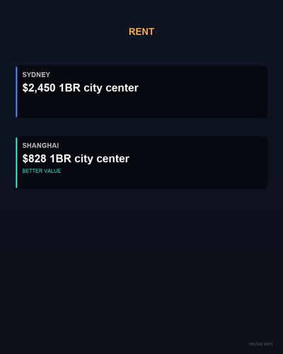This screenshot has width=283, height=354.
Task: Click the $2,450 price amount
Action: 39,88
